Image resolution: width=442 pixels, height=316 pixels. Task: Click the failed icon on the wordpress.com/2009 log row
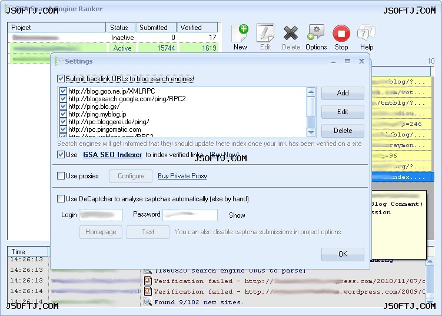tap(147, 291)
